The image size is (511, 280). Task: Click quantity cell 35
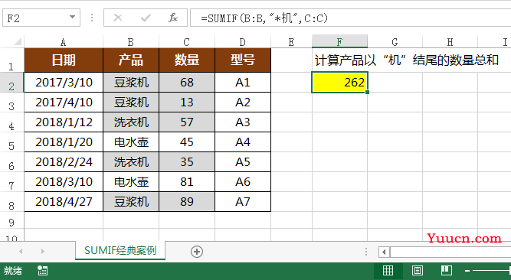pyautogui.click(x=187, y=162)
